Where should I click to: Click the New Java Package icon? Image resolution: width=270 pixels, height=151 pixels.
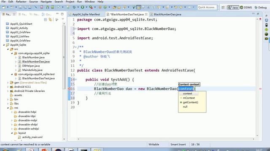point(100,8)
